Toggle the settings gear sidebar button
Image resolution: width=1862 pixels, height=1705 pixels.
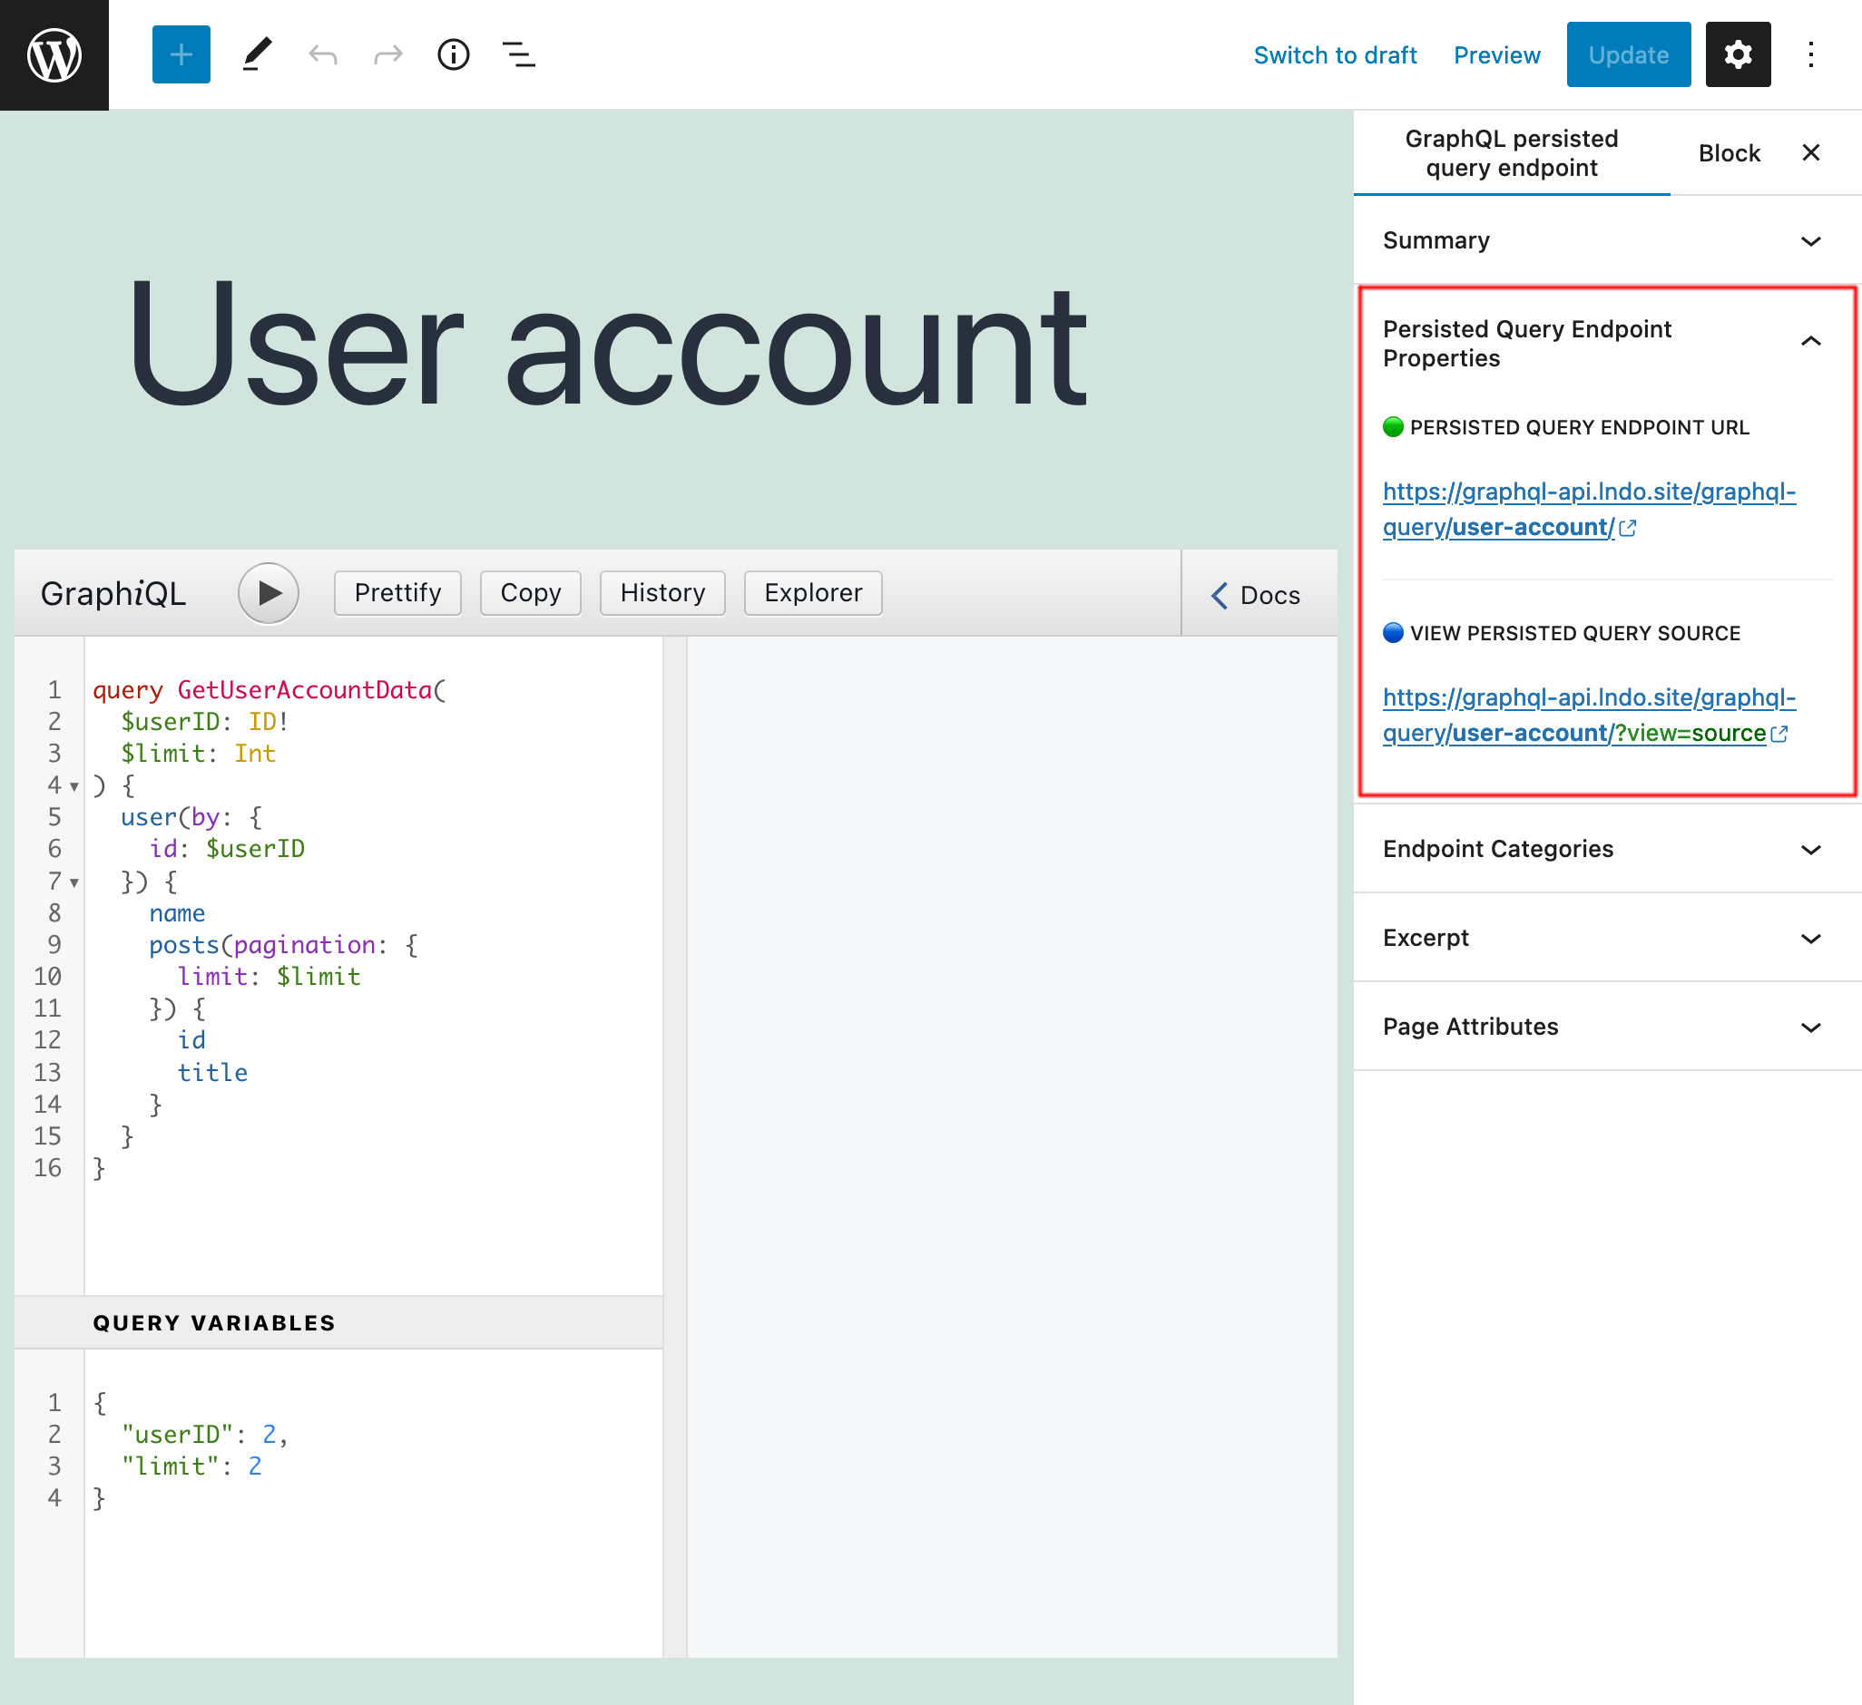click(x=1738, y=54)
